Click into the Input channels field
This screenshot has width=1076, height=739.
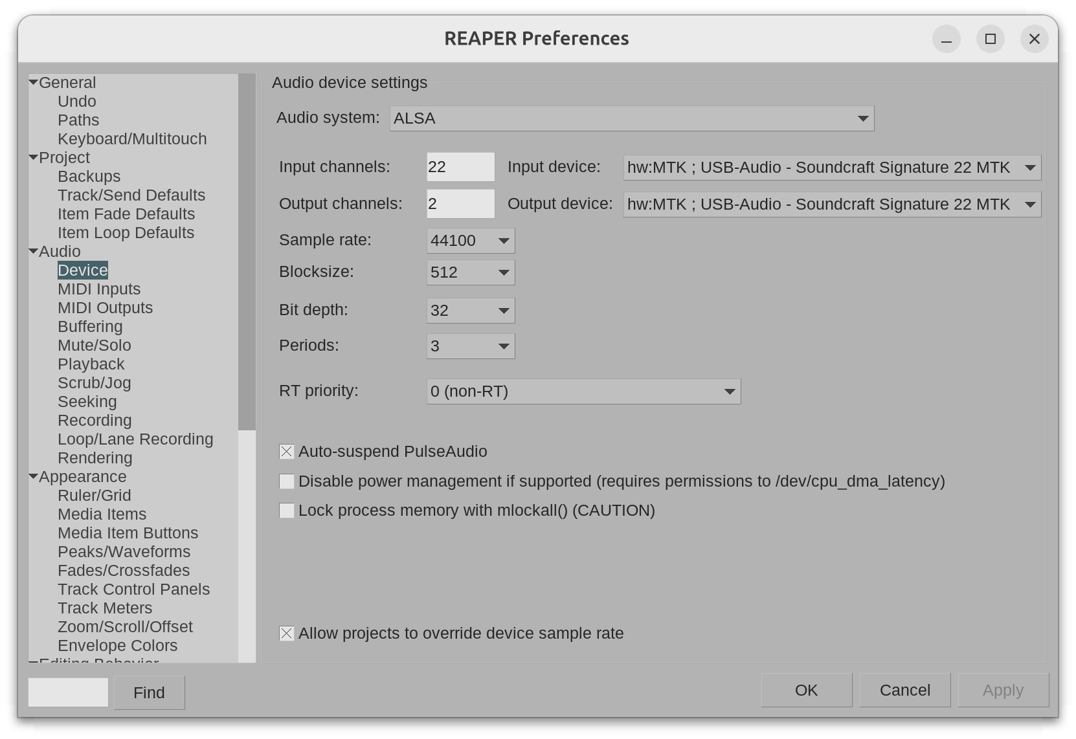point(461,167)
